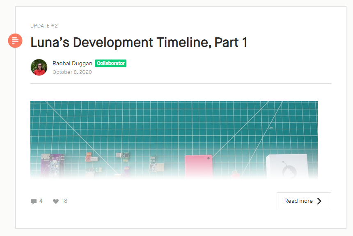Click the UPDATE #2 label
Image resolution: width=353 pixels, height=236 pixels.
[x=44, y=26]
